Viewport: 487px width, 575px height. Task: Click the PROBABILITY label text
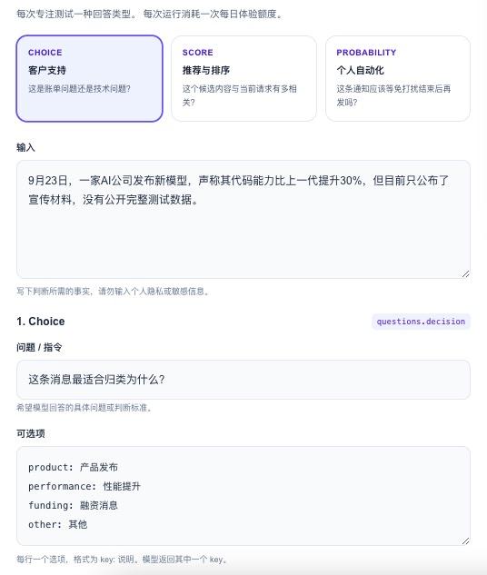(x=366, y=53)
